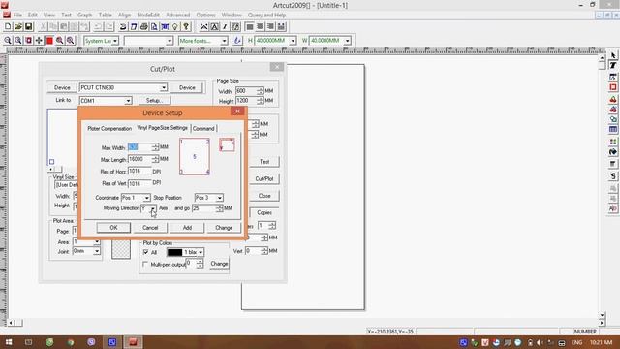Open the NodeEdit menu

coord(148,16)
